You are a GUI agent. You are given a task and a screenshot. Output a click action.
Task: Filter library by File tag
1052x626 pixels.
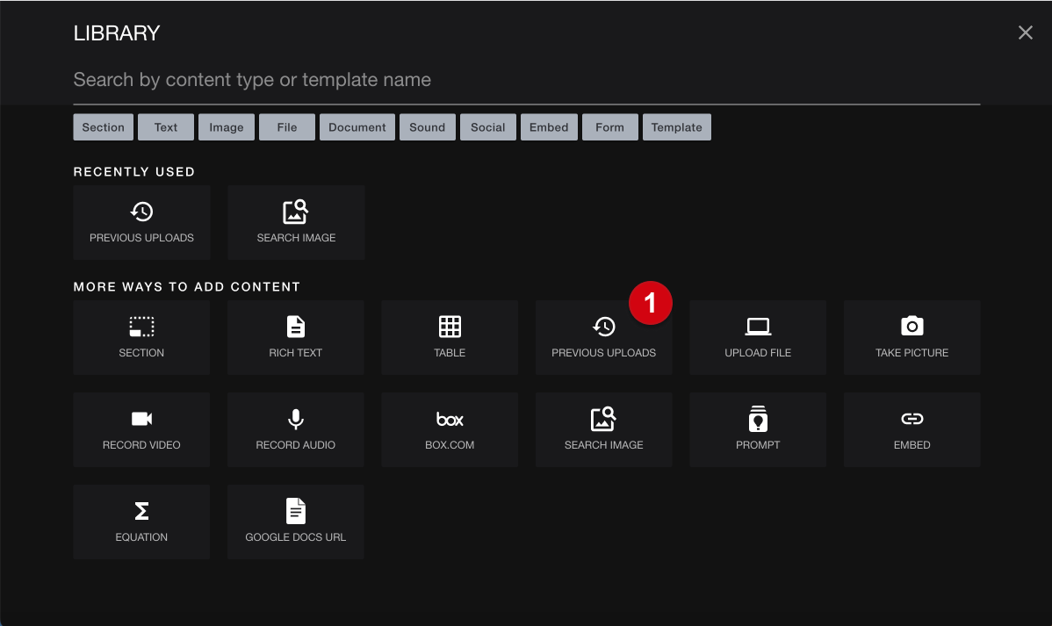[x=287, y=127]
